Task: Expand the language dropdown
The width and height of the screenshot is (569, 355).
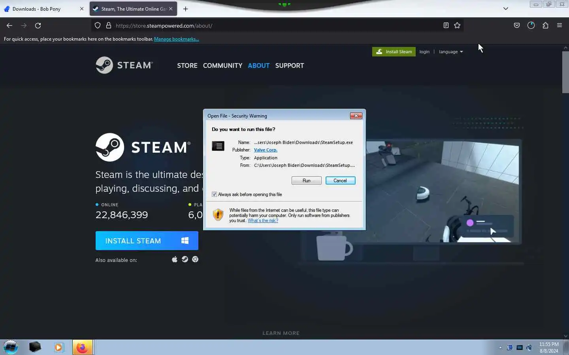Action: [x=451, y=52]
